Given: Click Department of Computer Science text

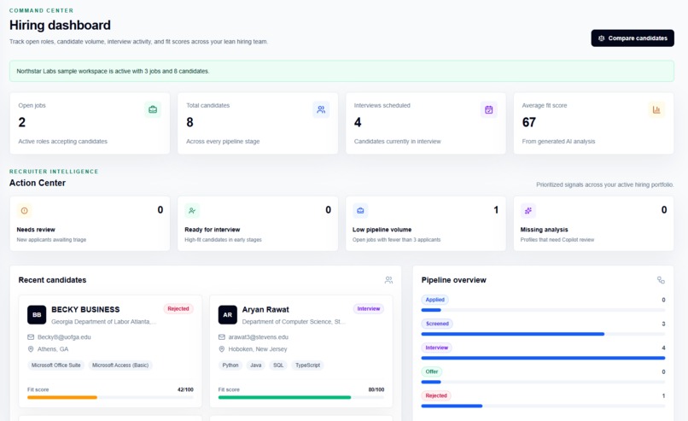Looking at the screenshot, I should 294,322.
